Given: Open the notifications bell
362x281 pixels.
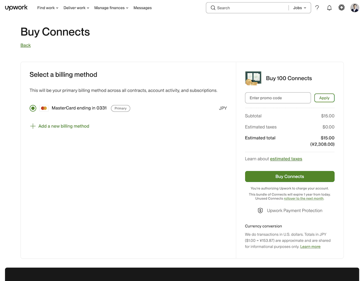Looking at the screenshot, I should tap(329, 8).
